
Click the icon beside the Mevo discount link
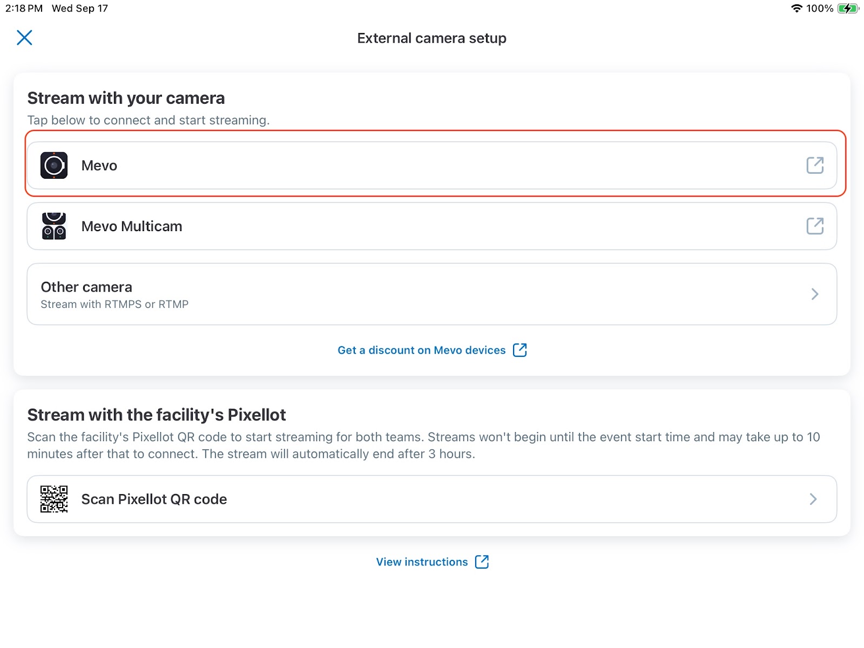(x=519, y=350)
